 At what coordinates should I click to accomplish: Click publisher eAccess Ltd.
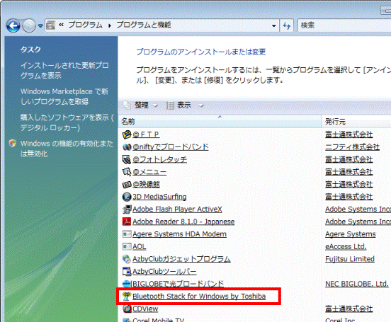(346, 246)
